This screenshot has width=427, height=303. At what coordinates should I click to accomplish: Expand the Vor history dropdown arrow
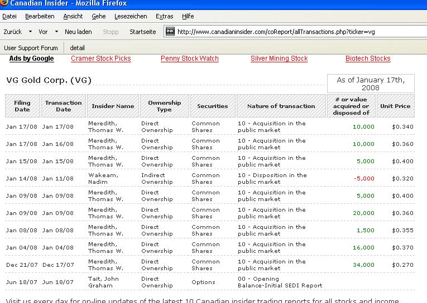[56, 32]
